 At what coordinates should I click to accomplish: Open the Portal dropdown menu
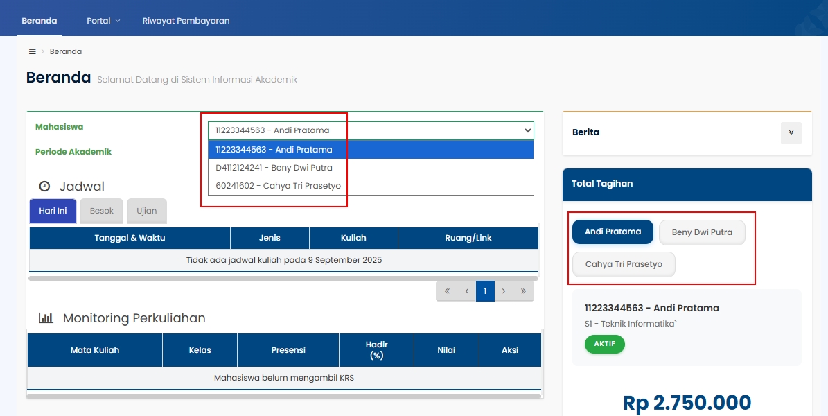tap(103, 21)
